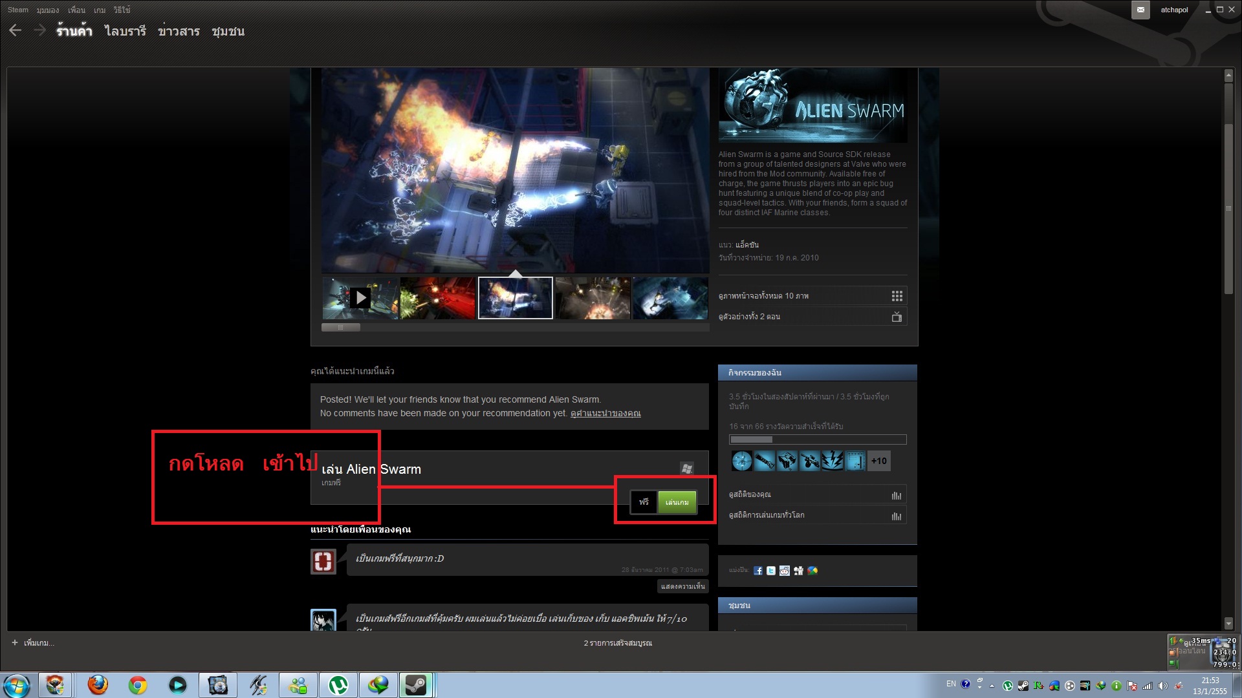Viewport: 1242px width, 698px height.
Task: Click the EN language indicator
Action: pyautogui.click(x=951, y=684)
